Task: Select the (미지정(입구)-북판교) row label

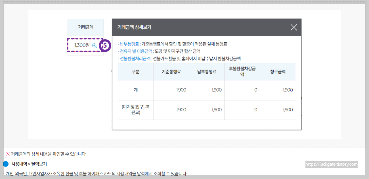Action: point(136,110)
